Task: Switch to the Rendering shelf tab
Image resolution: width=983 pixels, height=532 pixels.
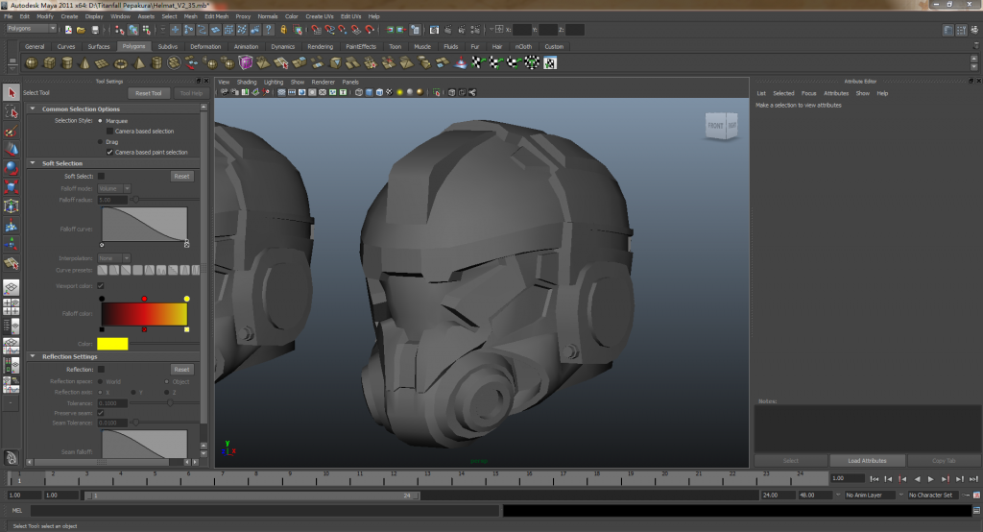Action: click(x=321, y=46)
